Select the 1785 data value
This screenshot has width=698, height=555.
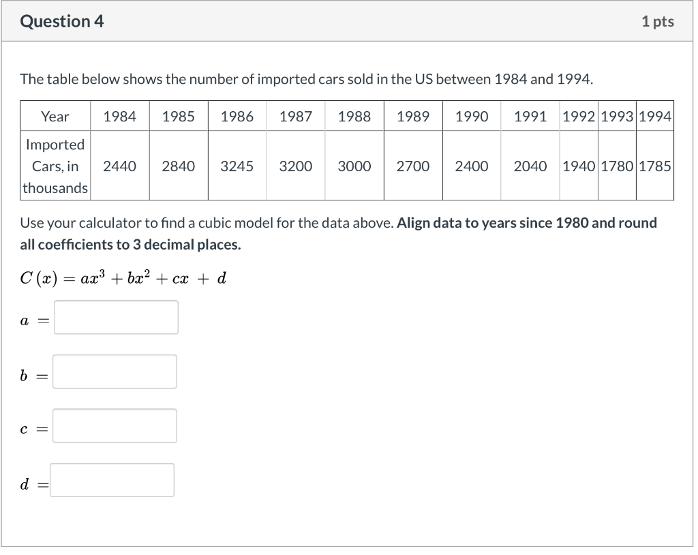coord(655,166)
